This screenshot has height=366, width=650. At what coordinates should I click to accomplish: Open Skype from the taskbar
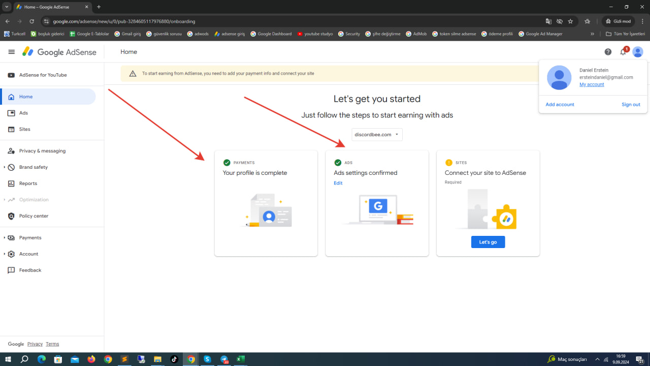pos(207,359)
